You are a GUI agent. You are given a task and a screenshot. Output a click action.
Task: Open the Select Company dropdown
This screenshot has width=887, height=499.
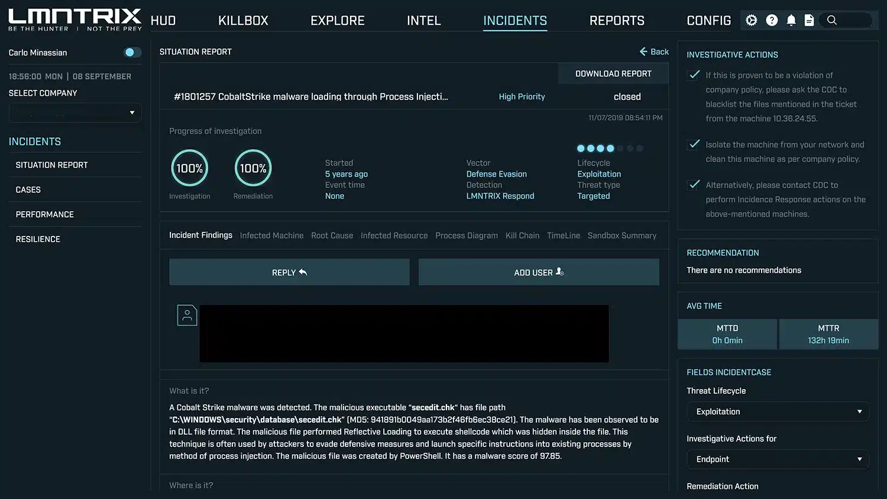coord(75,112)
